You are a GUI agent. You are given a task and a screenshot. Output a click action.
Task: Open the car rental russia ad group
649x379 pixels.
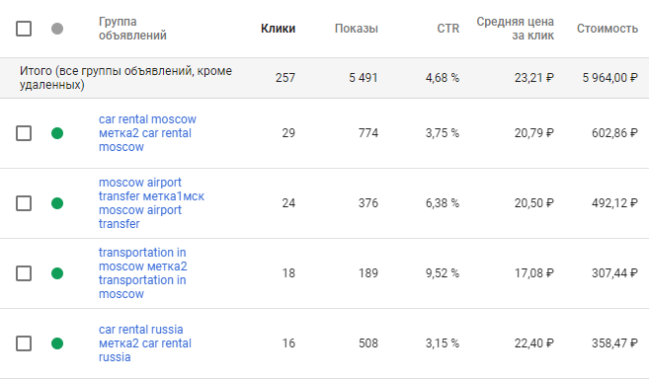(145, 343)
